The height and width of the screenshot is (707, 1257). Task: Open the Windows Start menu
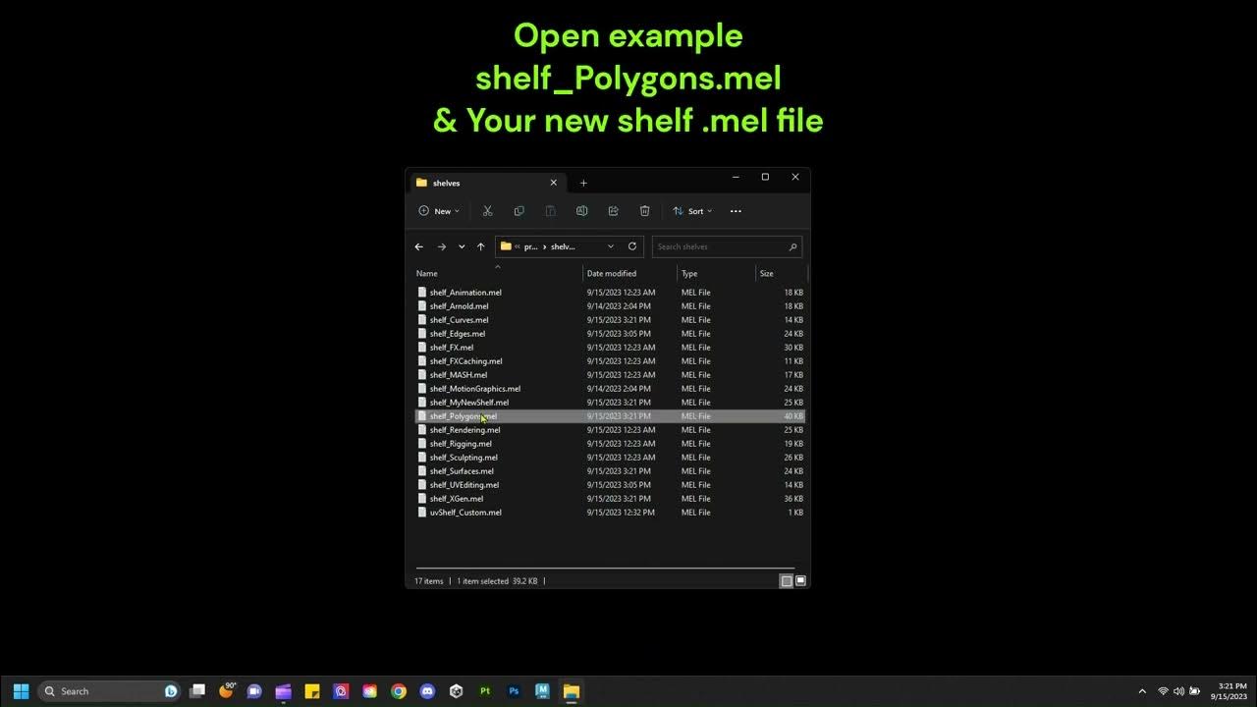pos(21,691)
